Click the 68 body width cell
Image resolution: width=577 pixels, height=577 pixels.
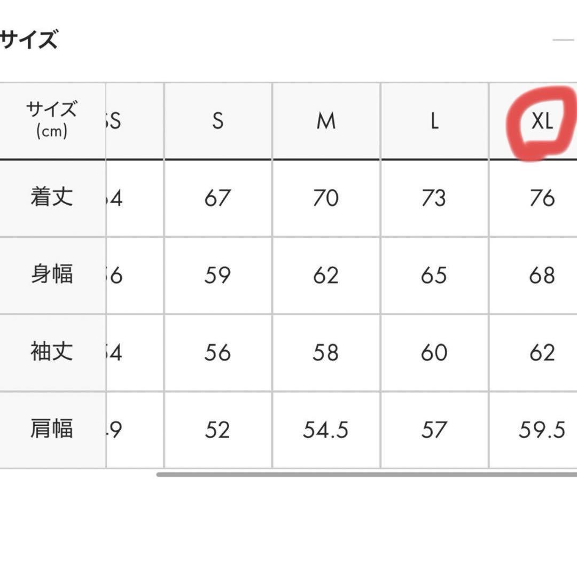pos(542,275)
